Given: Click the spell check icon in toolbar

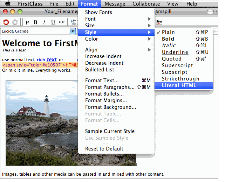Looking at the screenshot, I should pos(159,22).
